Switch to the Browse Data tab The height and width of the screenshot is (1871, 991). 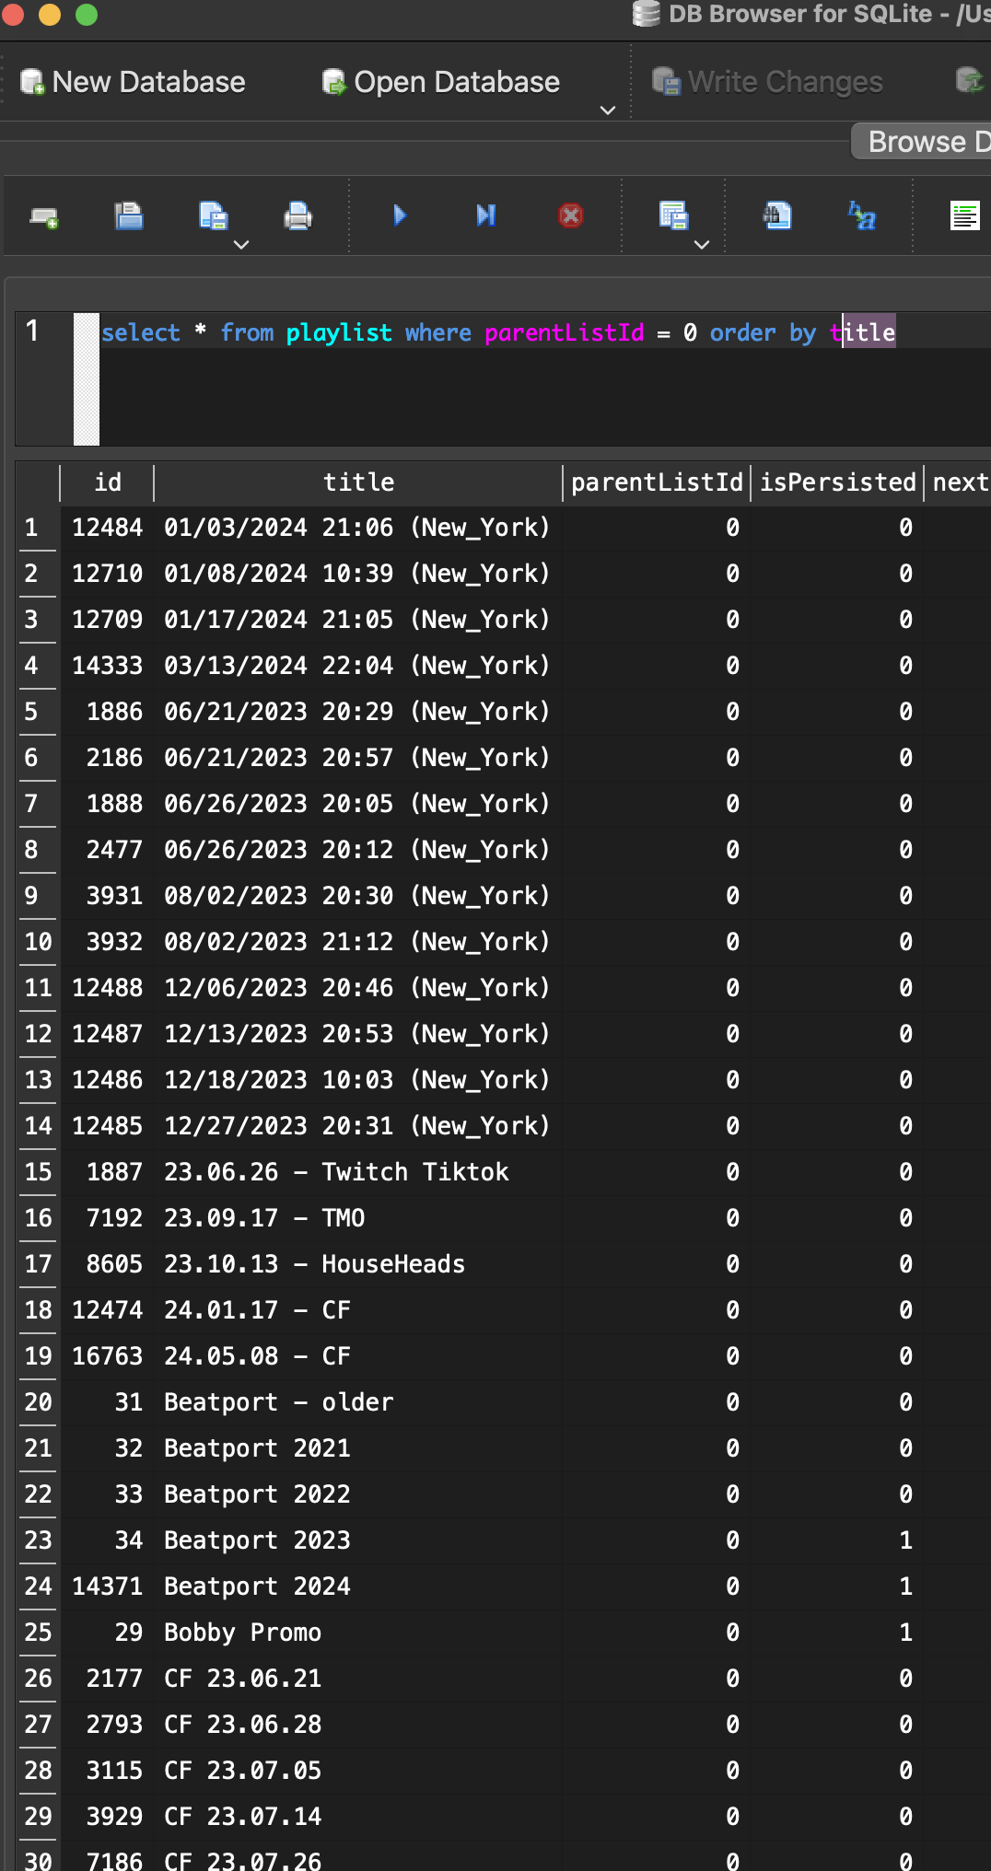(921, 142)
